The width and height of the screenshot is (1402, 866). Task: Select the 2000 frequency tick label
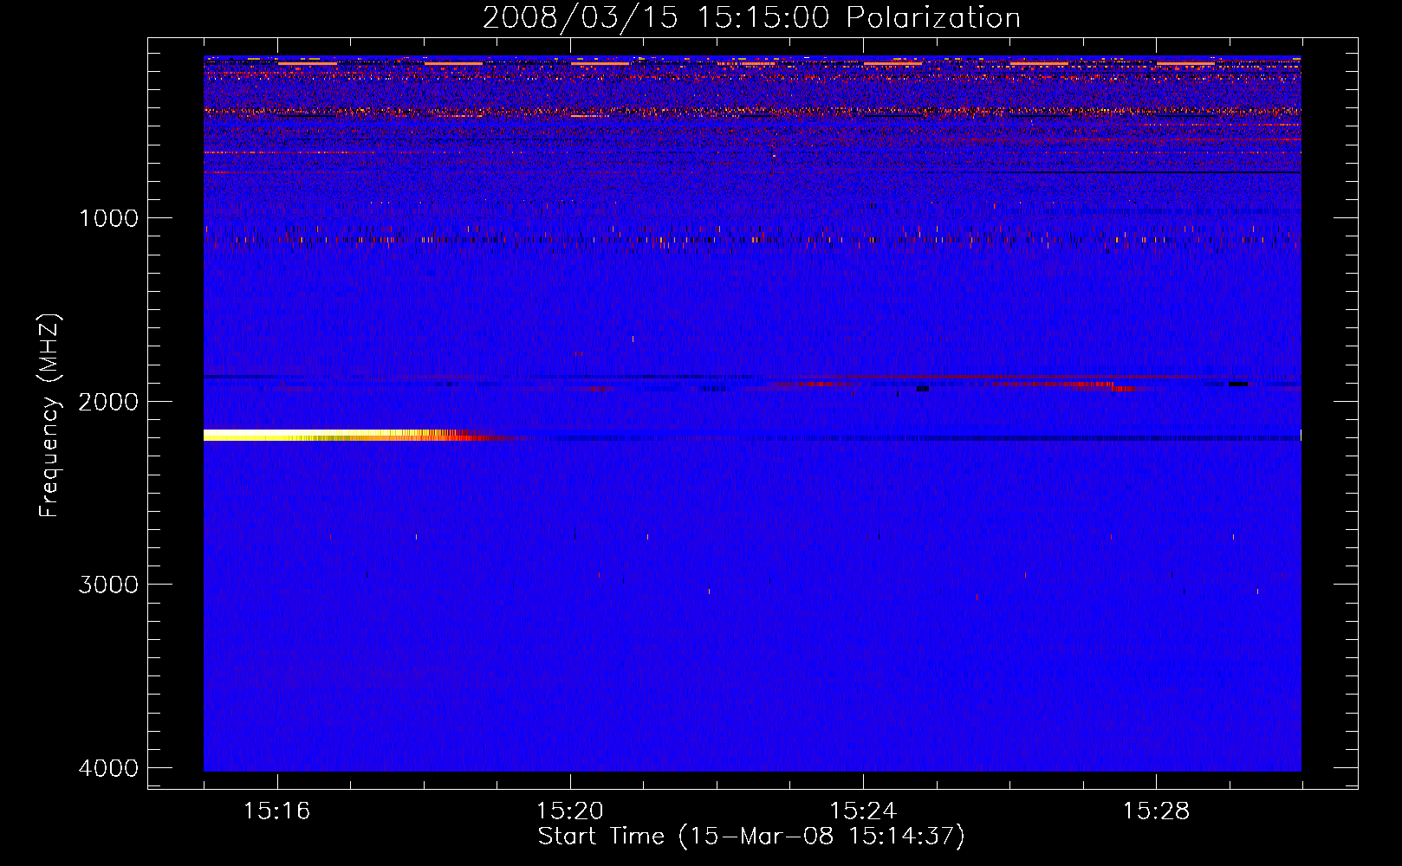(108, 402)
